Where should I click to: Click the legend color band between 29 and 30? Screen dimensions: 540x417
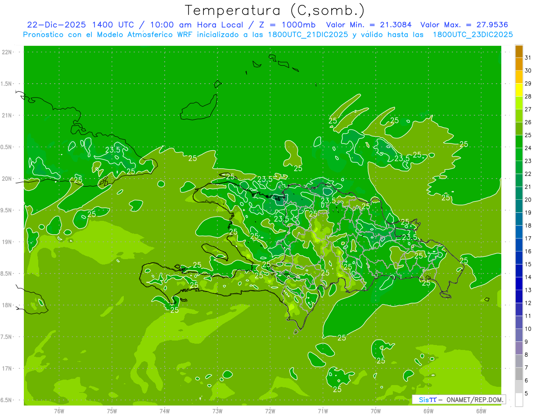[519, 77]
